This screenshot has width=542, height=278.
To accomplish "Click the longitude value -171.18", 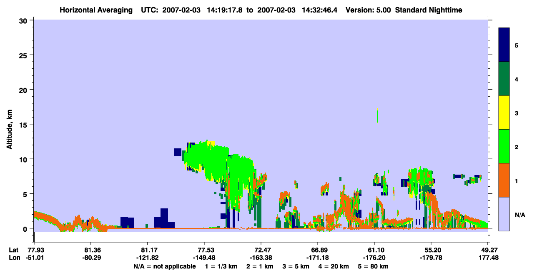I will pos(318,258).
